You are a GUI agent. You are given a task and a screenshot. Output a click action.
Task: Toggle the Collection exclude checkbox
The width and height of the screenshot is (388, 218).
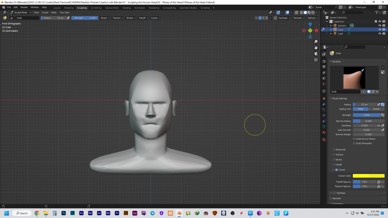point(376,21)
